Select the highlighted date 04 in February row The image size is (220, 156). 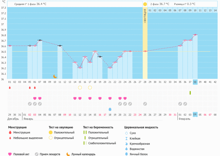pos(195,115)
